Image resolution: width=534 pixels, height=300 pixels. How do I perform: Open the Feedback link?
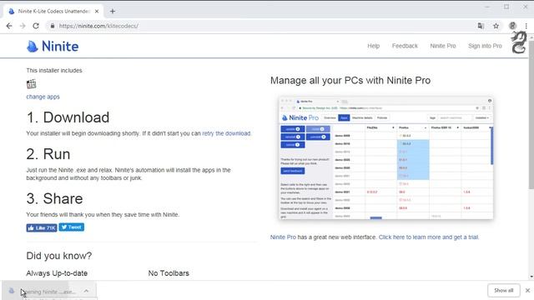(405, 46)
